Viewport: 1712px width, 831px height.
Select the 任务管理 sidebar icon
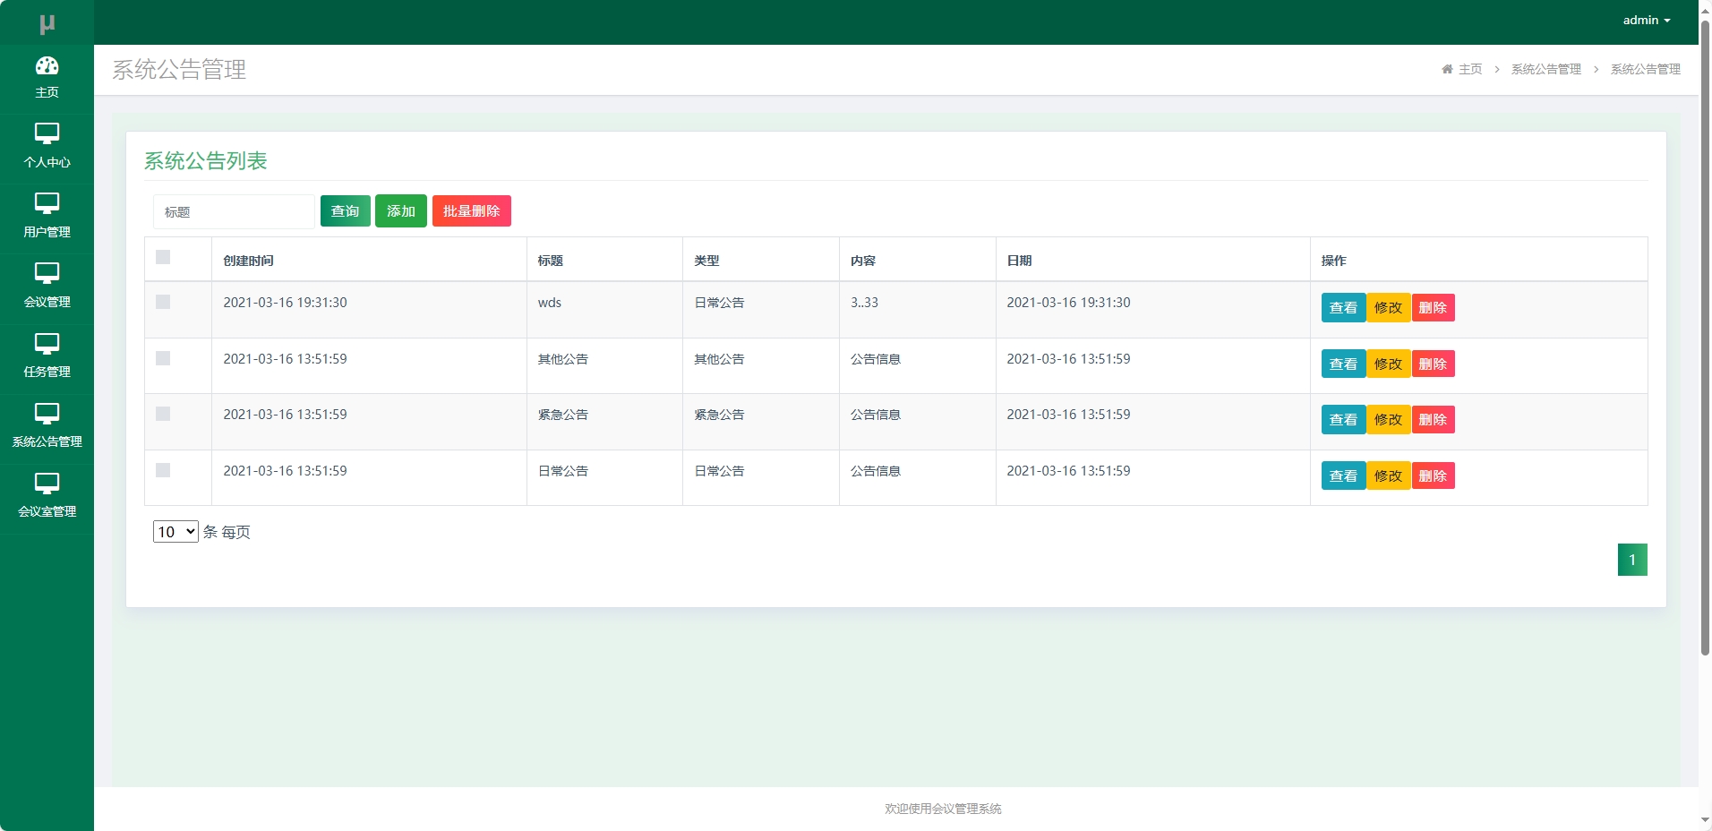[x=47, y=344]
